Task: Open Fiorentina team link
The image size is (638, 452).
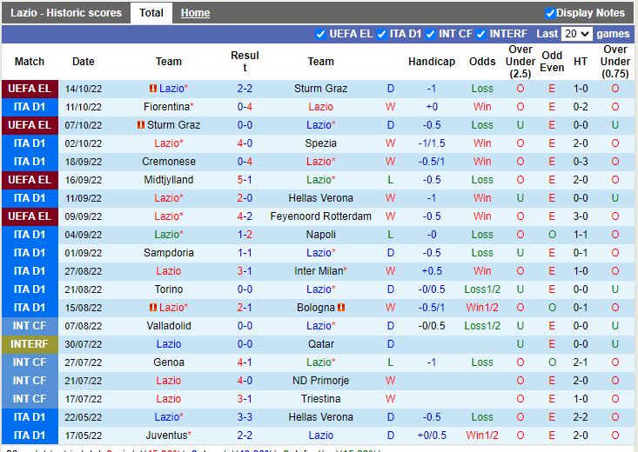Action: [169, 107]
